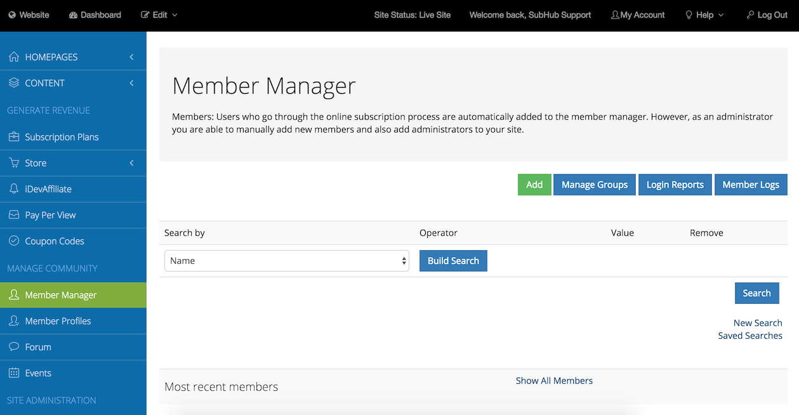Click the Content layers icon in sidebar

click(x=14, y=83)
